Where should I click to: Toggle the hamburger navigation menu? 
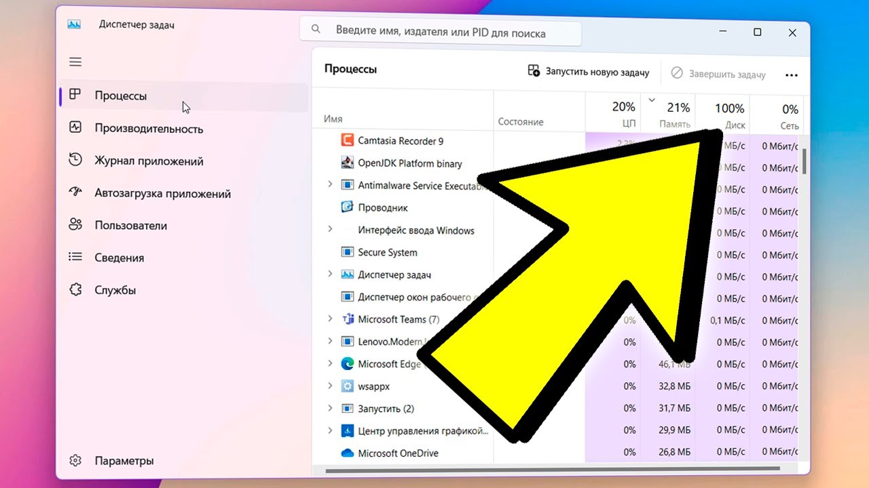(x=75, y=62)
